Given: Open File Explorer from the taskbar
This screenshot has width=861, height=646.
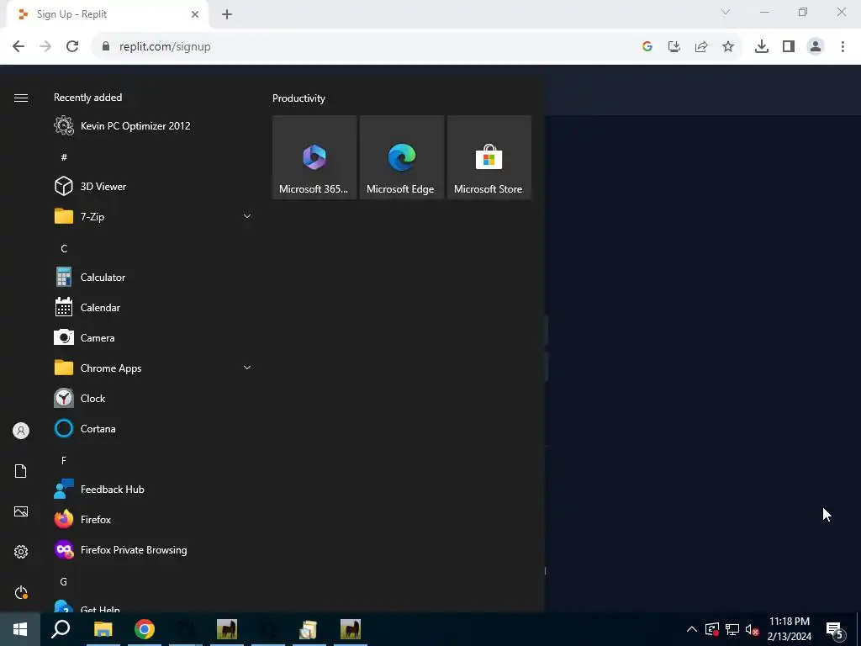Looking at the screenshot, I should point(103,629).
